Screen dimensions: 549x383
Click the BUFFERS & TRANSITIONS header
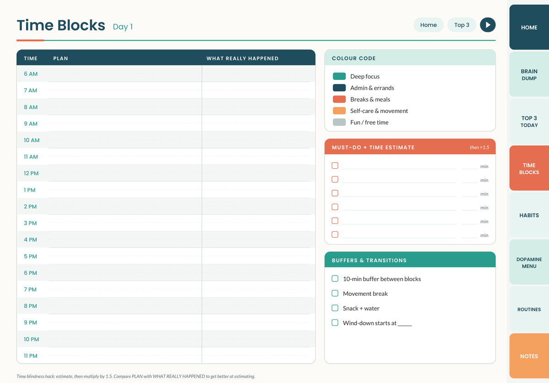pos(410,260)
